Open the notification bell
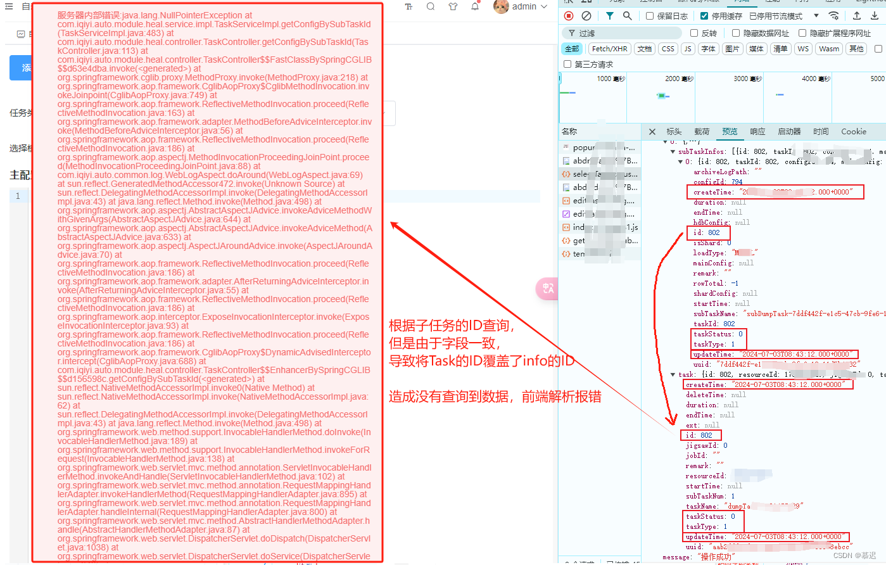886x565 pixels. pos(475,6)
